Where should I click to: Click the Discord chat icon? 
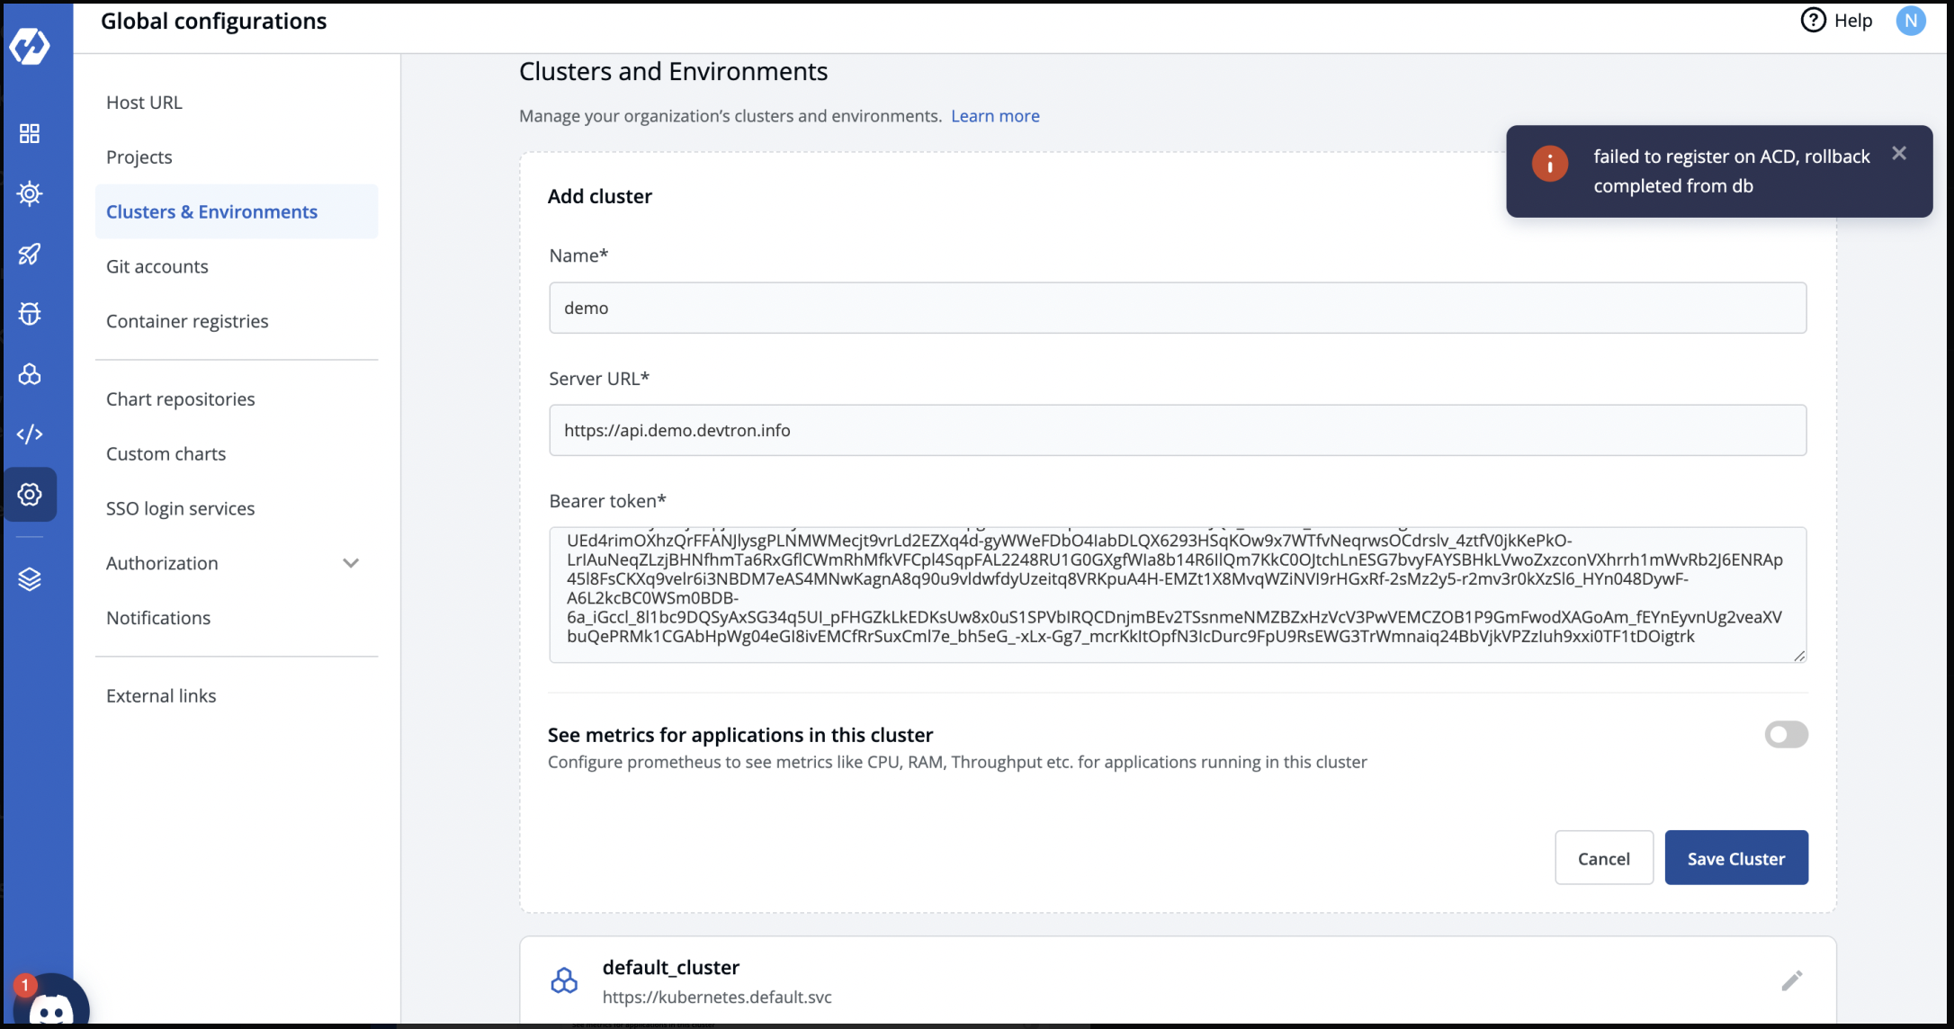51,1007
